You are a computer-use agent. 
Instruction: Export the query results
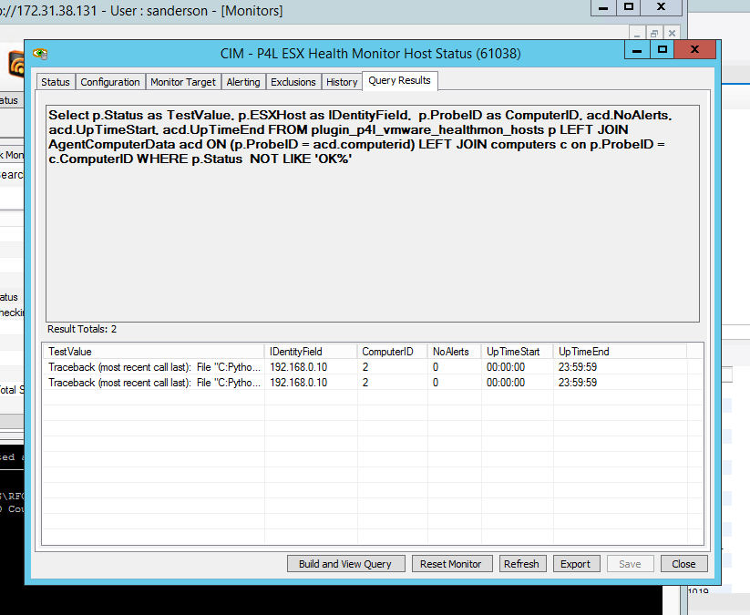tap(575, 564)
